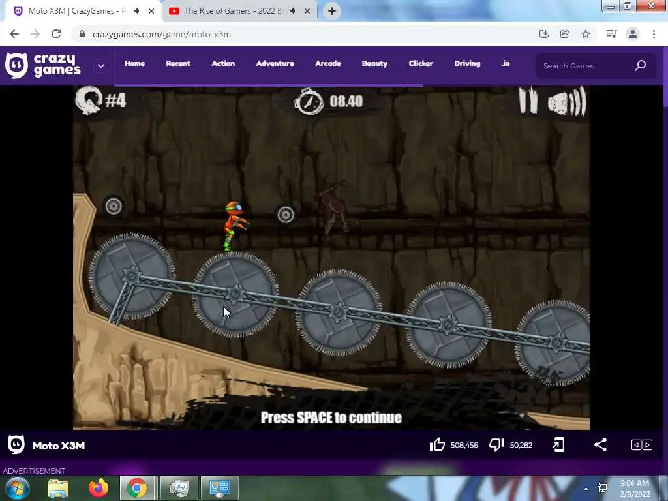Click the Chrome taskbar icon
The height and width of the screenshot is (501, 668).
[137, 488]
